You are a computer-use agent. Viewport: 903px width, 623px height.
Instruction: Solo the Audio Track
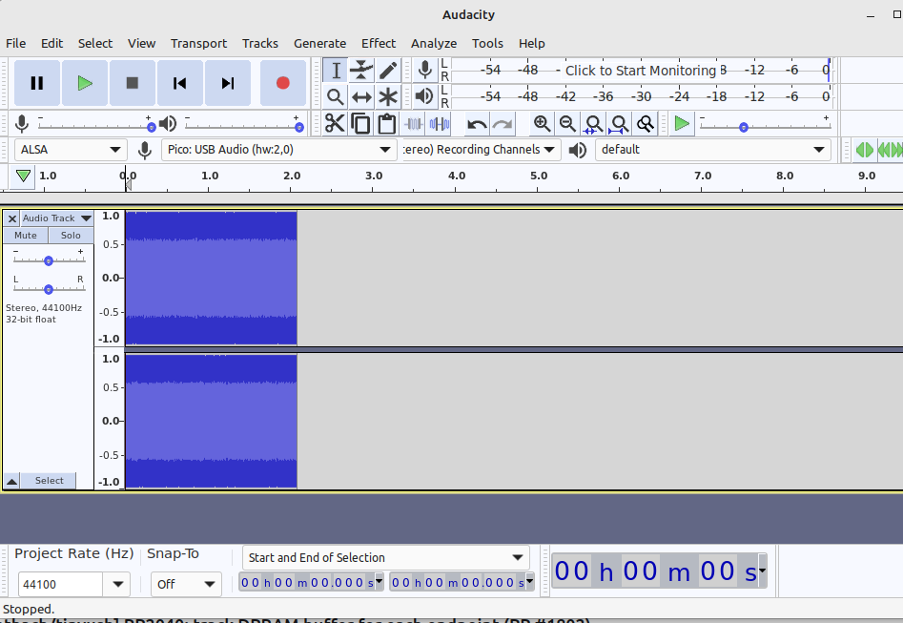pos(71,235)
